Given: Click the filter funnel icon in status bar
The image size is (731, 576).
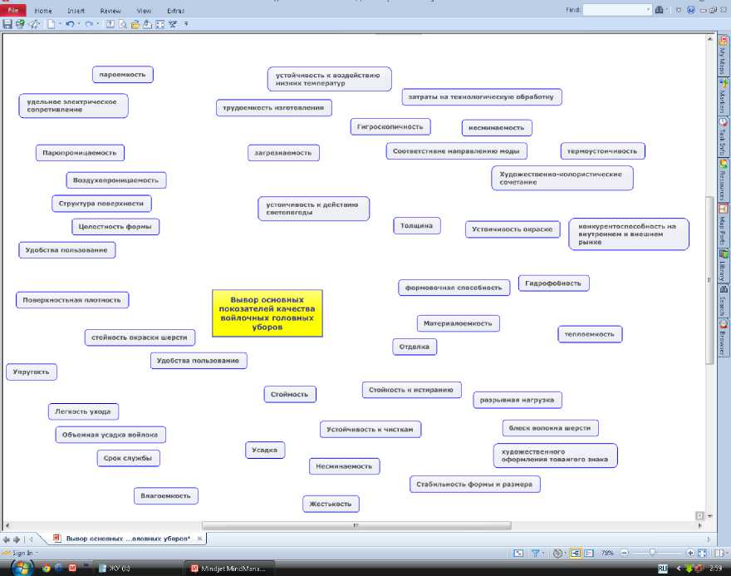Looking at the screenshot, I should 536,553.
